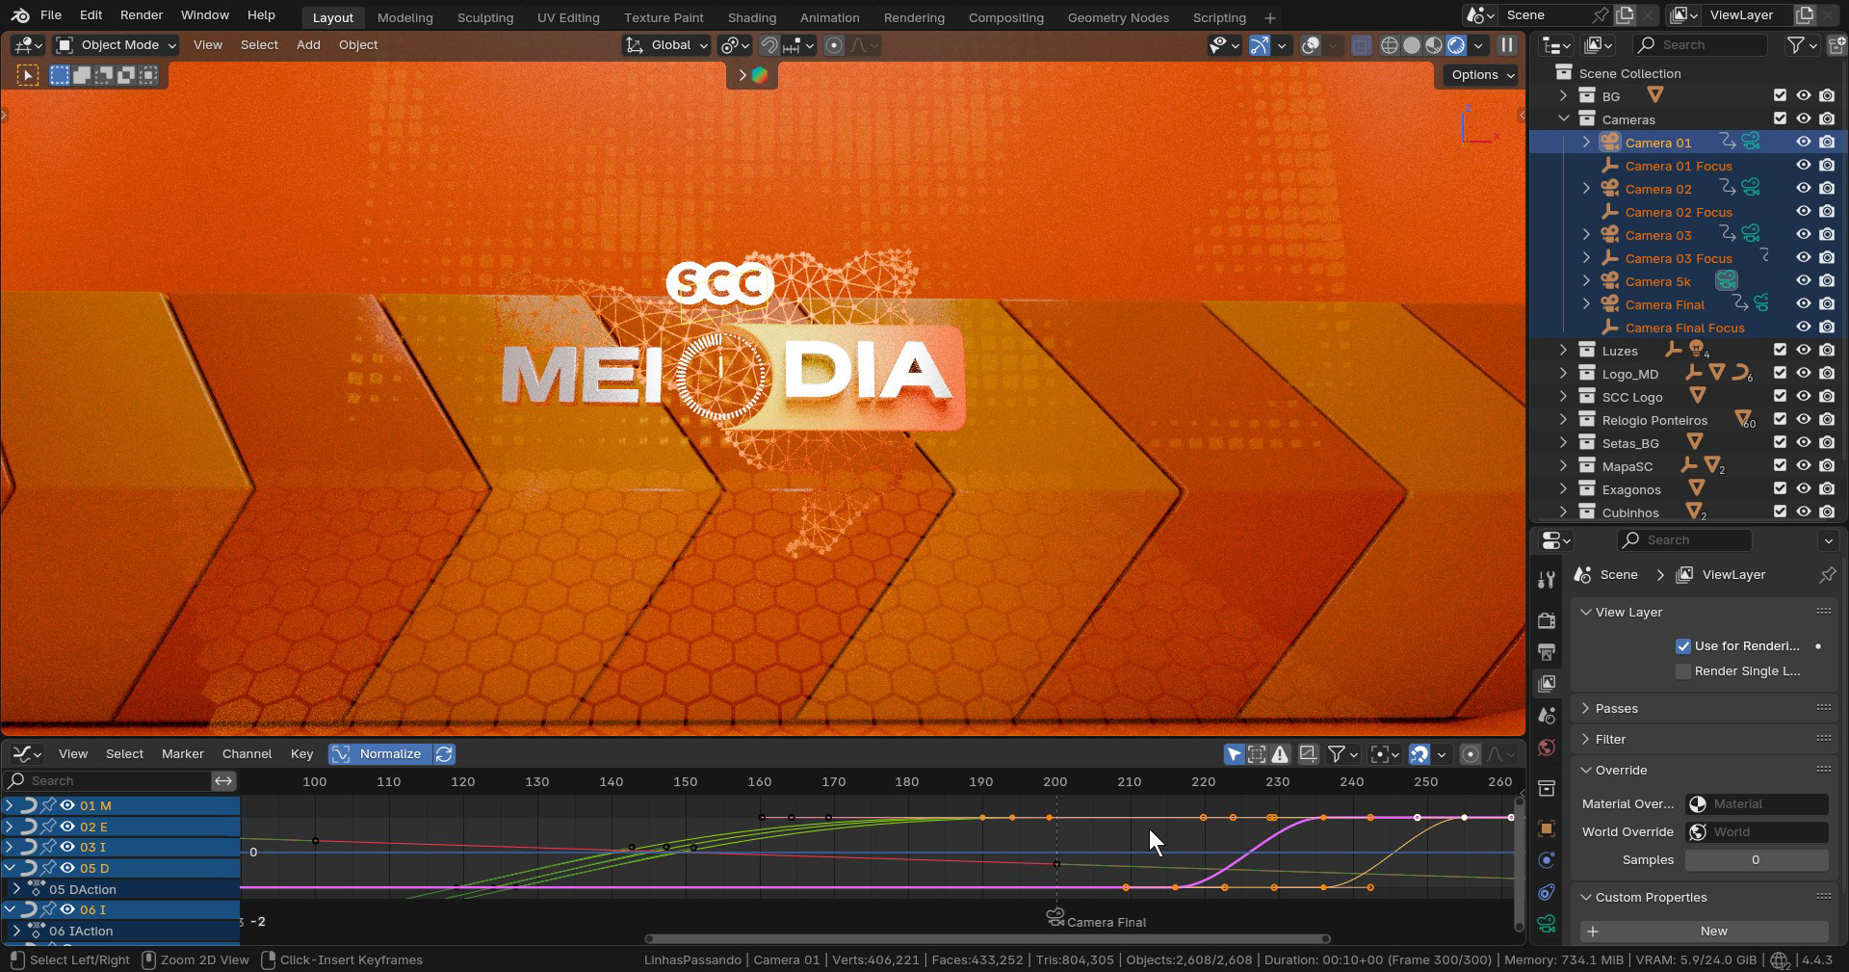Disable Logo_MD collection in renders
Viewport: 1849px width, 972px height.
[x=1827, y=374]
